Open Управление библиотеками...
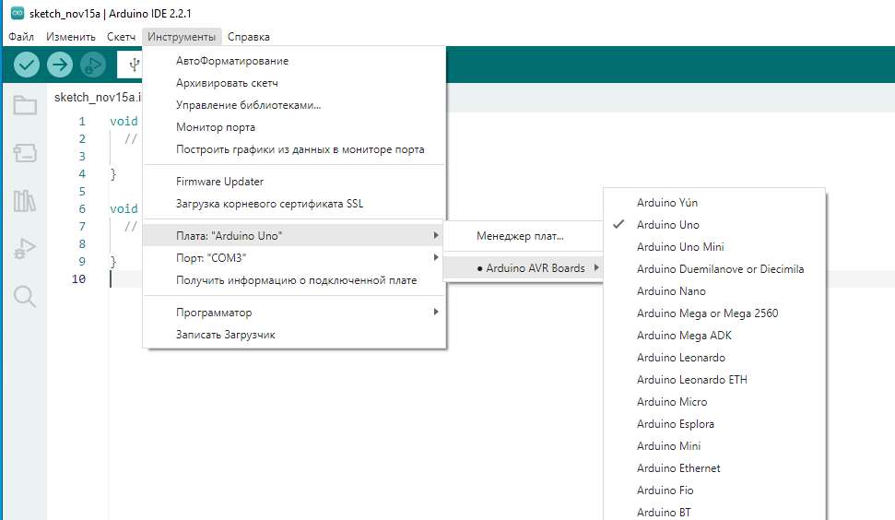The image size is (895, 520). (x=294, y=105)
